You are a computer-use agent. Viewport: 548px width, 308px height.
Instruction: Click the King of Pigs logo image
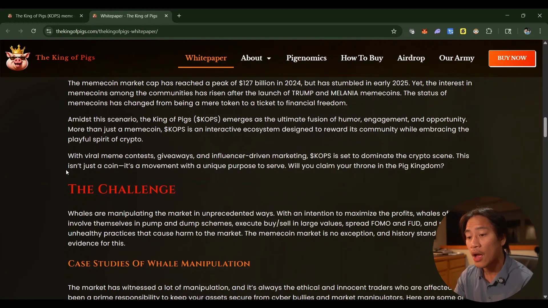18,58
